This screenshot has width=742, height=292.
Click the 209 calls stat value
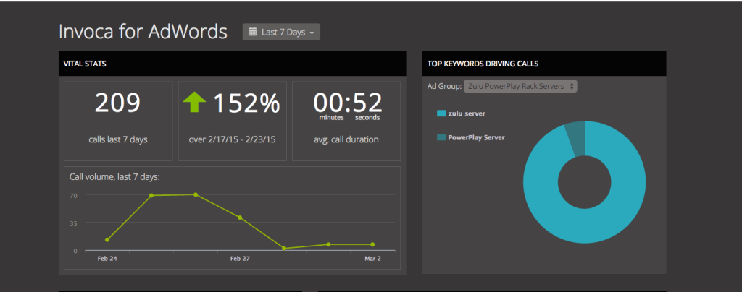[x=118, y=103]
